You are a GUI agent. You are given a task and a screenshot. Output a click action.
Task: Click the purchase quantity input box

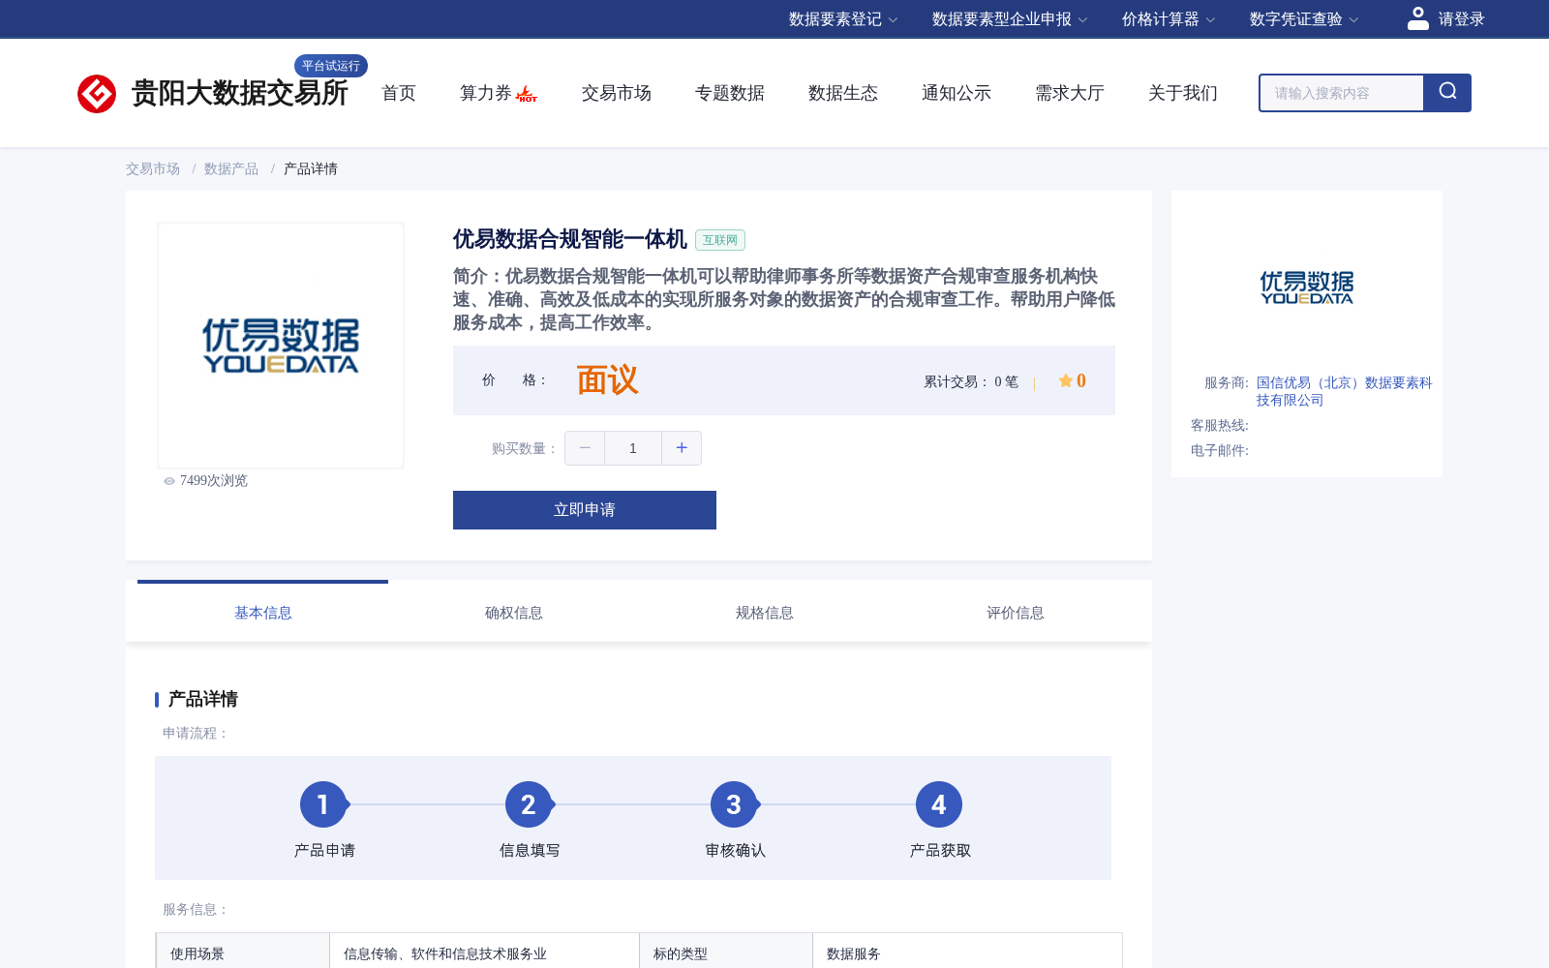(633, 448)
